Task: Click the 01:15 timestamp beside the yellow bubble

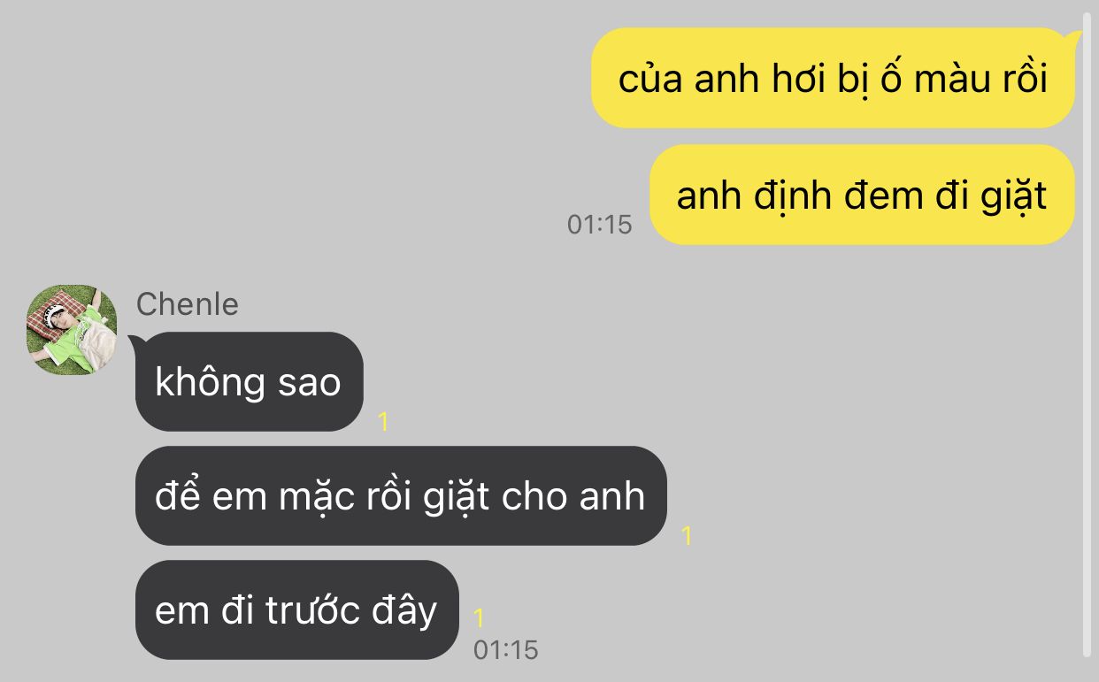Action: pyautogui.click(x=600, y=225)
